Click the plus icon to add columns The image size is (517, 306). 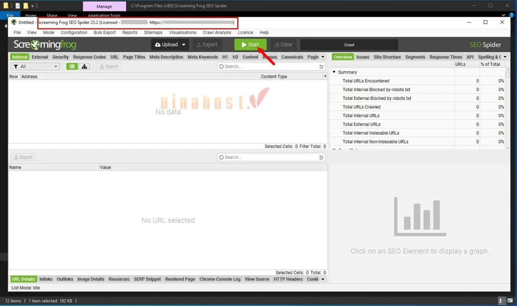(325, 76)
